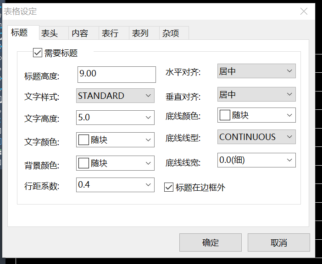Open the 文字颜色 dropdown
This screenshot has height=264, width=322.
[115, 140]
